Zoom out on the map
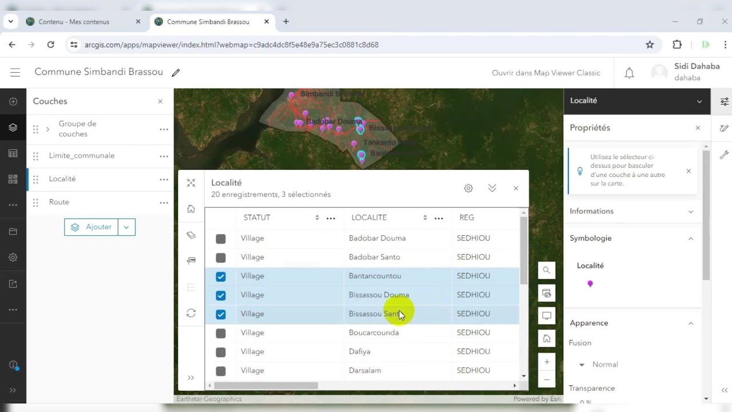Screen dimensions: 732x412 (547, 379)
